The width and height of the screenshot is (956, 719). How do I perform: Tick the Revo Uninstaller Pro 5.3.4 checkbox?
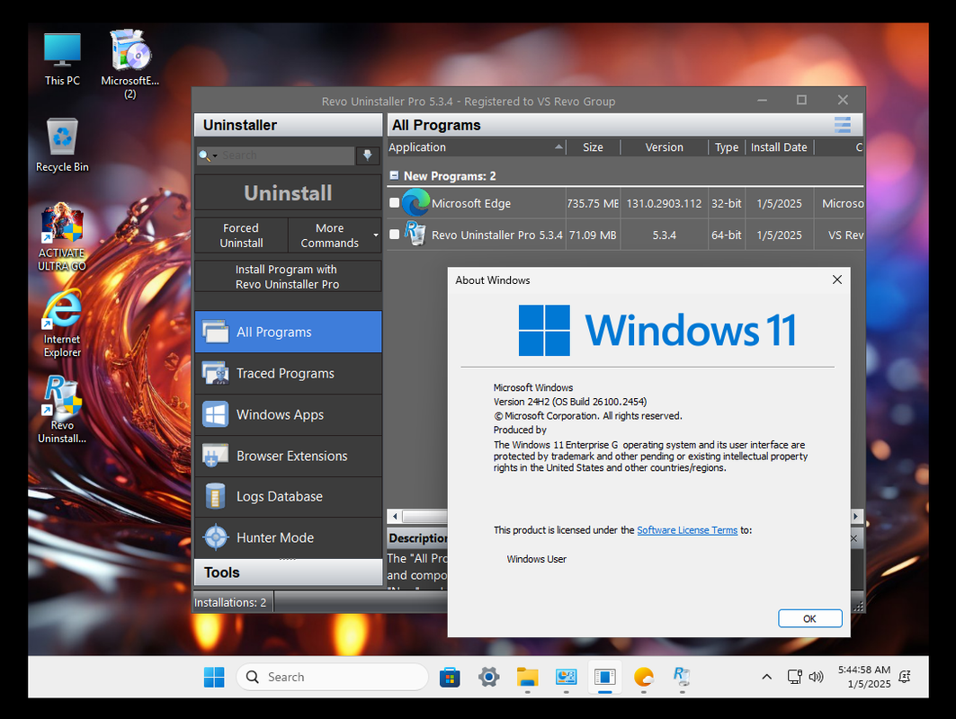pyautogui.click(x=395, y=234)
